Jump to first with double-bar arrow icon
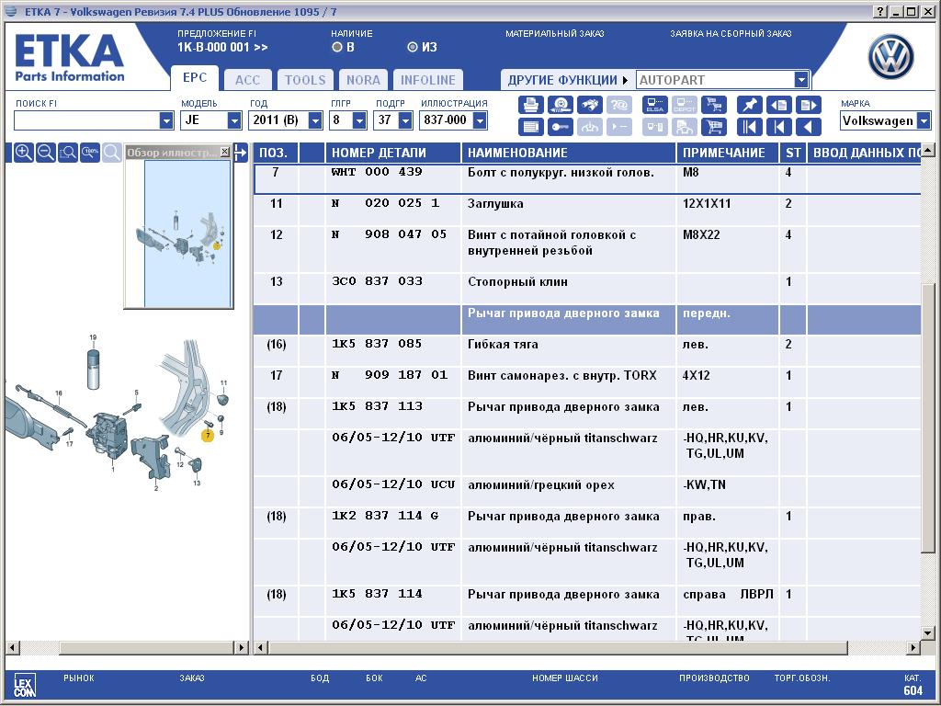941x706 pixels. point(749,127)
